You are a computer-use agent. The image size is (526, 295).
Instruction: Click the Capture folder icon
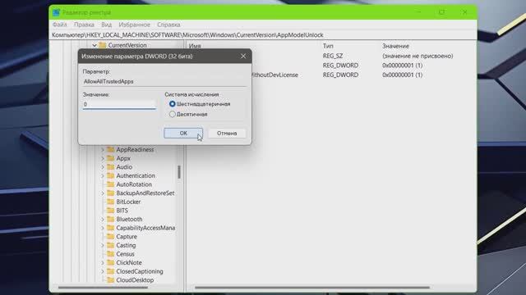tap(110, 237)
